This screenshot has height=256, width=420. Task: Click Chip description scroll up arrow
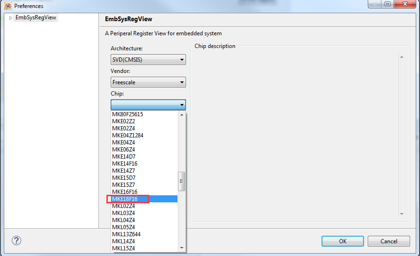tap(402, 57)
